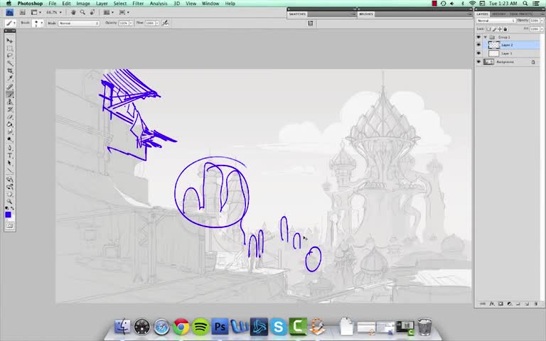Open the brush Opacity slider dropdown
The height and width of the screenshot is (341, 546).
click(x=131, y=23)
